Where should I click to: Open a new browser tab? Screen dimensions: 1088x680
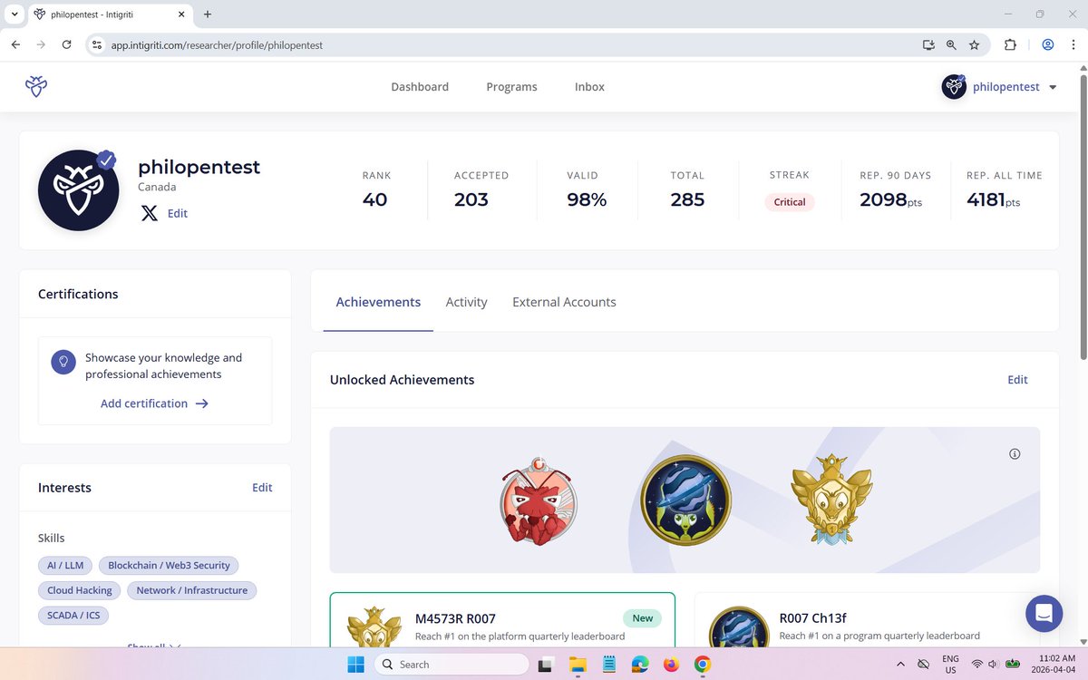pyautogui.click(x=208, y=15)
